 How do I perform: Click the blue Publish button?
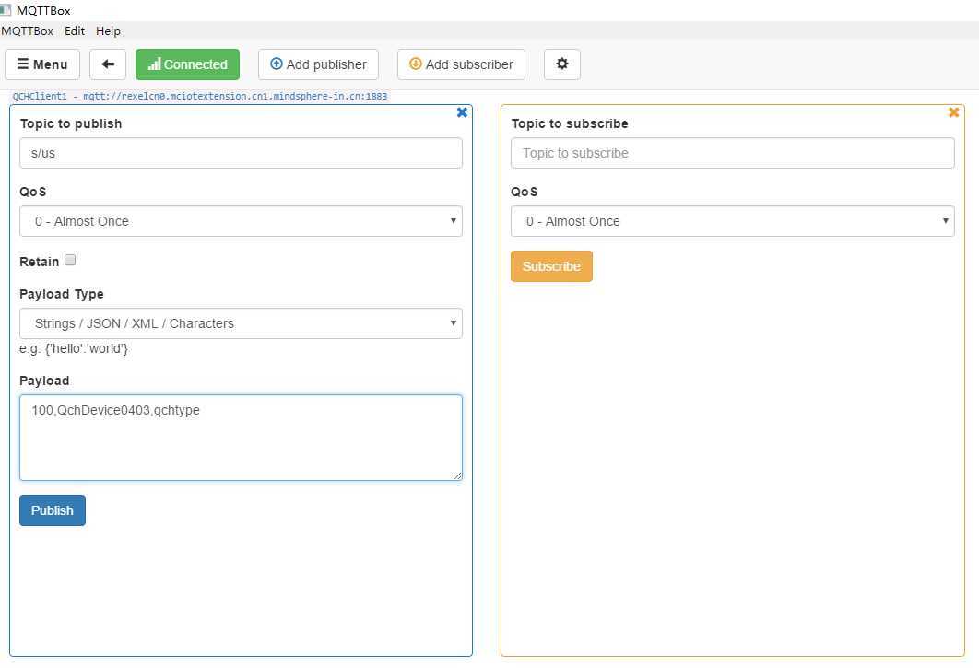tap(53, 510)
